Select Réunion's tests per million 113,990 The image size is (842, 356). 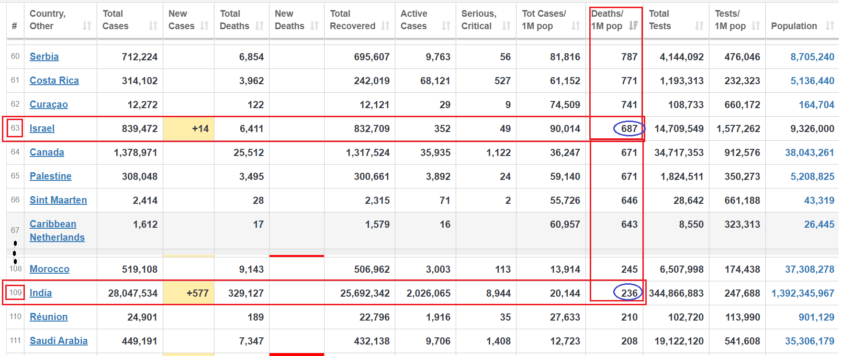(x=742, y=317)
